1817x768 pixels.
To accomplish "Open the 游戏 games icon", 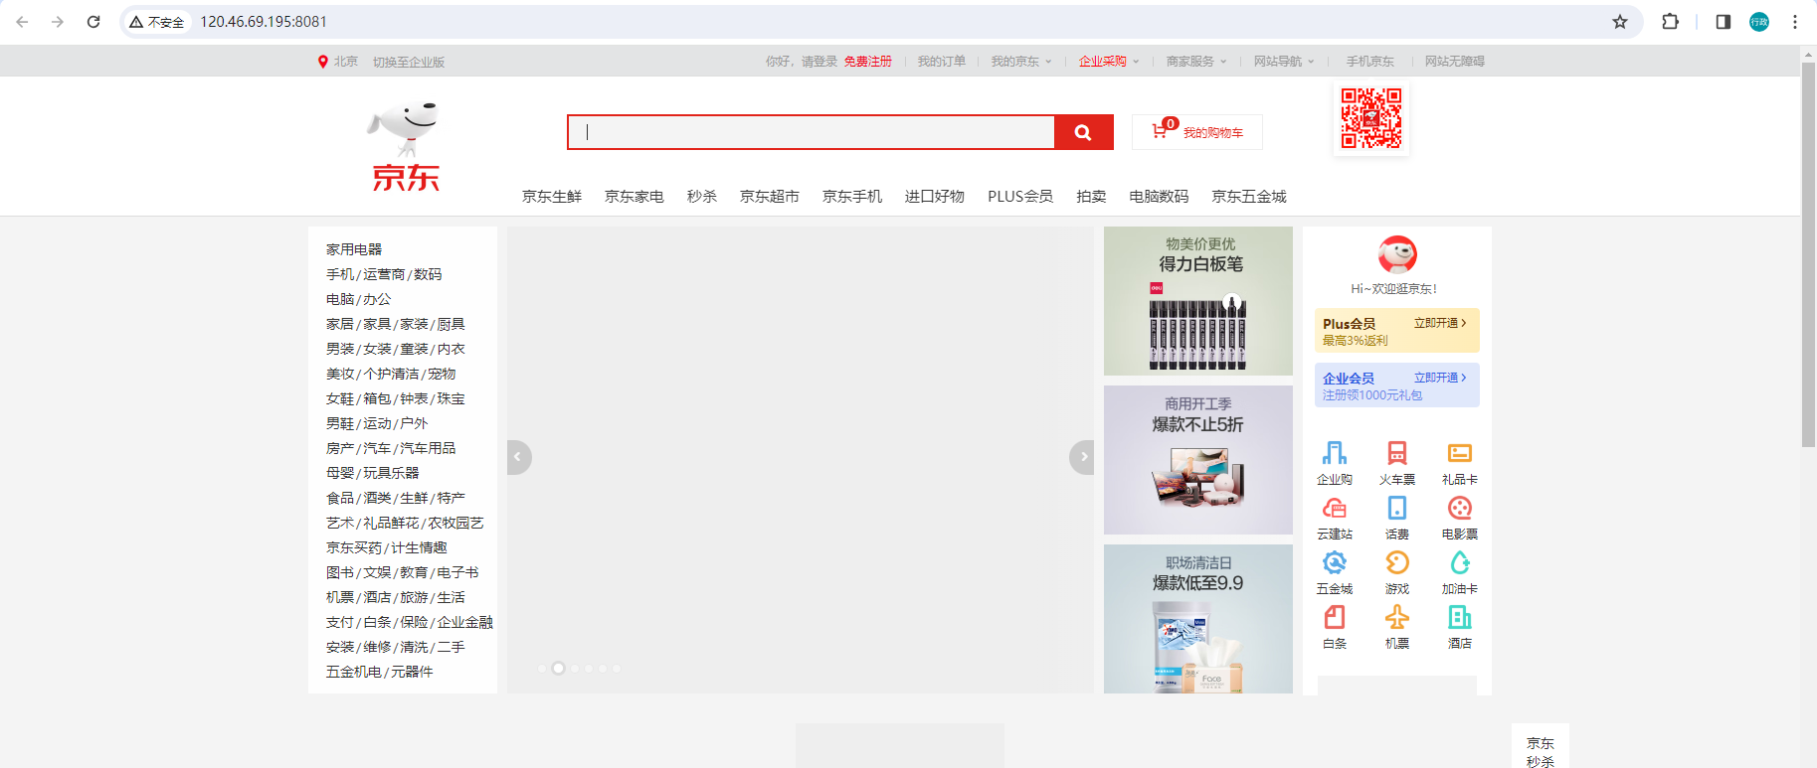I will pos(1397,562).
